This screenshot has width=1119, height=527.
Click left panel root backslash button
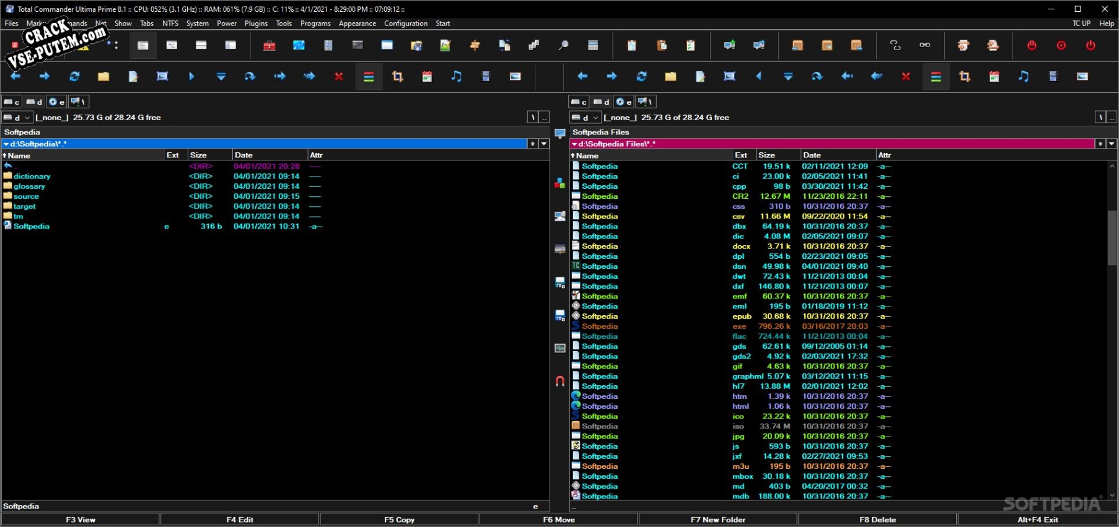(x=532, y=117)
